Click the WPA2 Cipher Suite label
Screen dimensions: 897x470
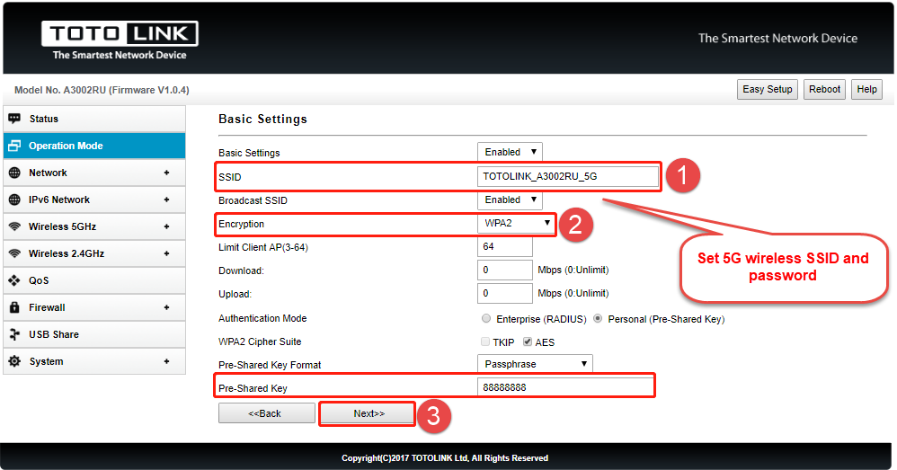pyautogui.click(x=260, y=341)
